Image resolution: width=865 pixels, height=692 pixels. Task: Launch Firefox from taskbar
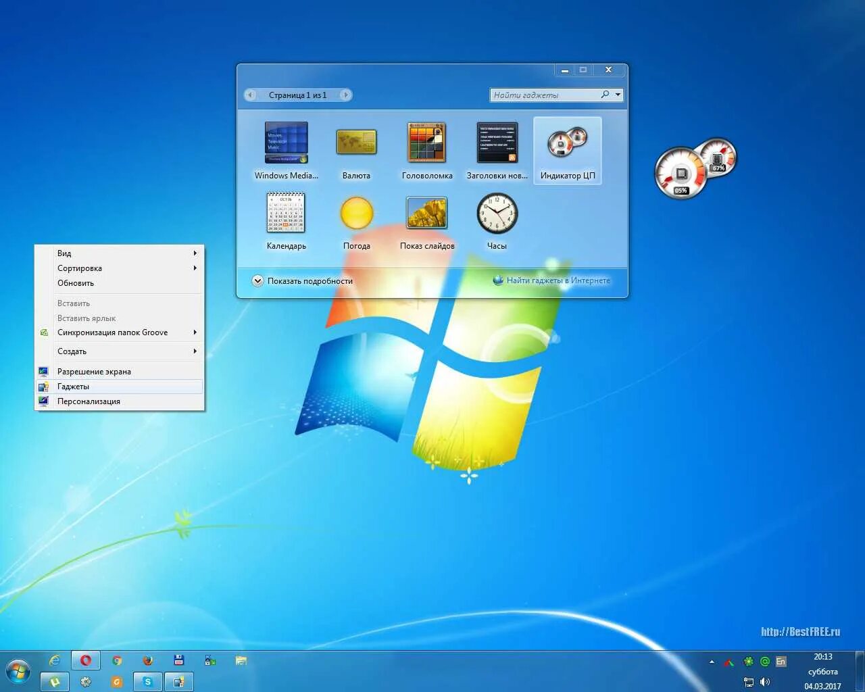click(148, 660)
